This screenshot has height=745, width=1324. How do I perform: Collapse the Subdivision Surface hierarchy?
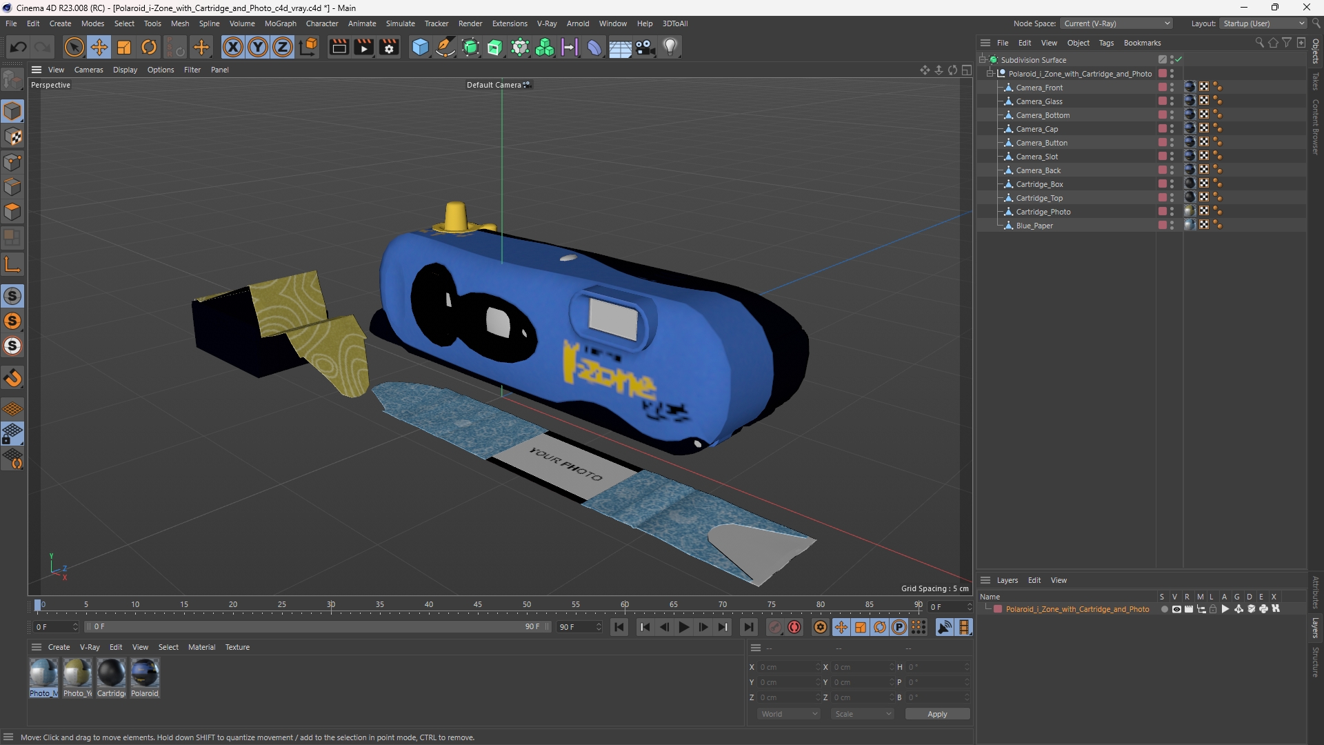point(983,60)
